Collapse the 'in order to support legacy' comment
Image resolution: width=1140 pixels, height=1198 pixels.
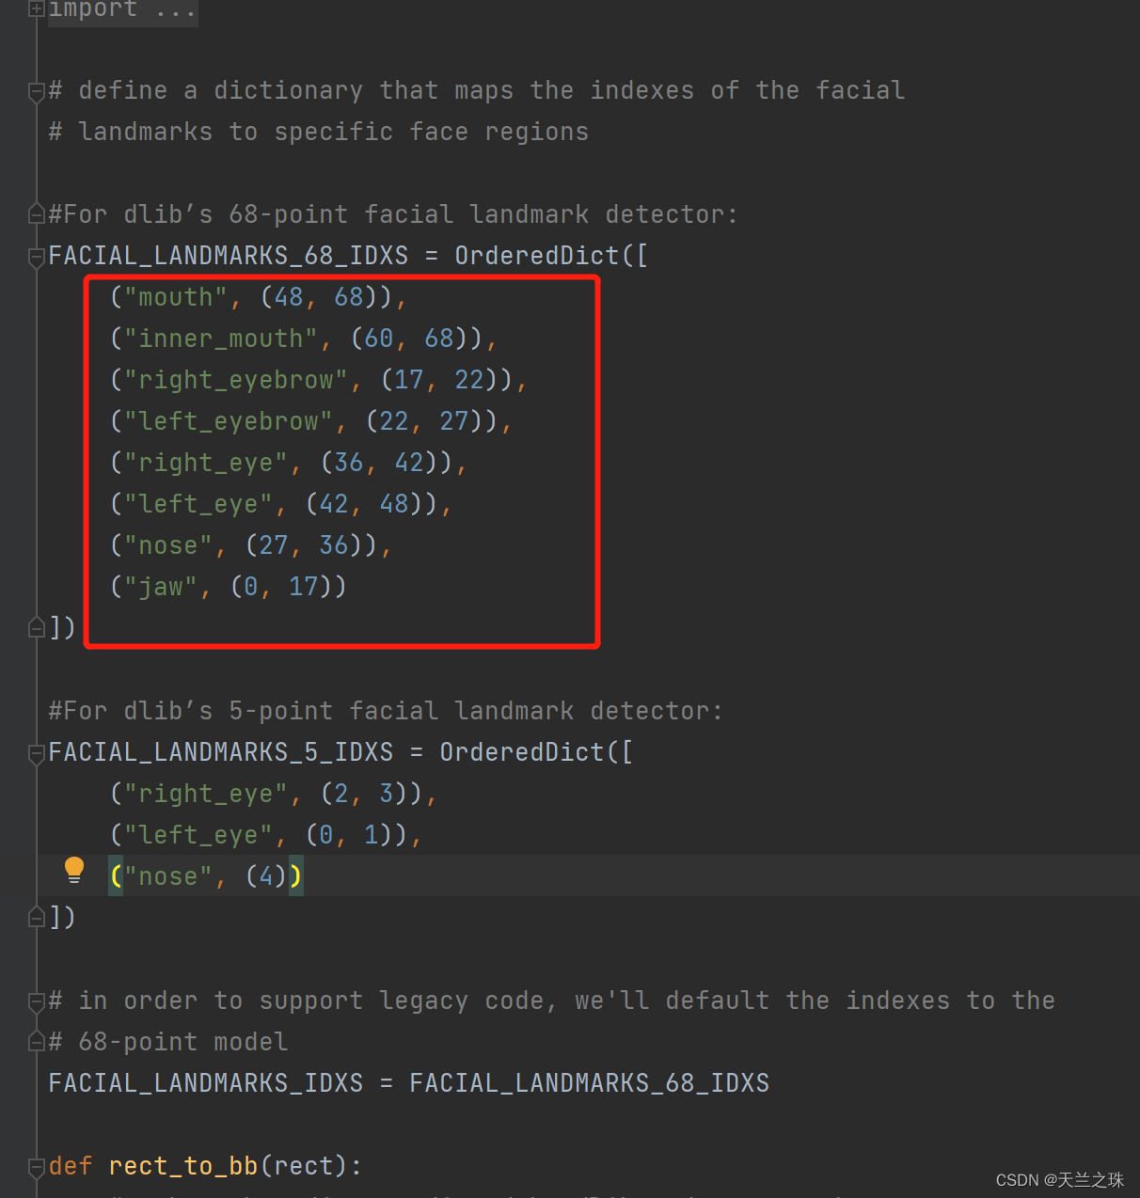coord(36,1001)
